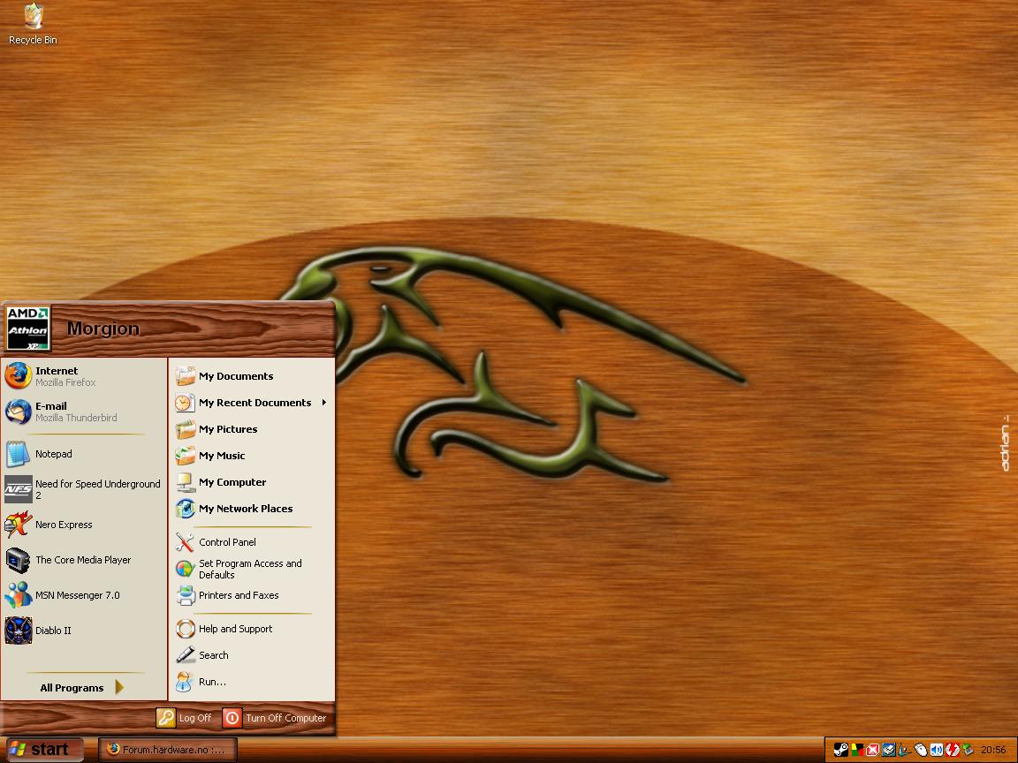
Task: Open Set Program Access and Defaults
Action: (x=252, y=569)
